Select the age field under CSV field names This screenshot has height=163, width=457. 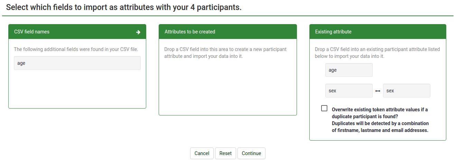(77, 63)
